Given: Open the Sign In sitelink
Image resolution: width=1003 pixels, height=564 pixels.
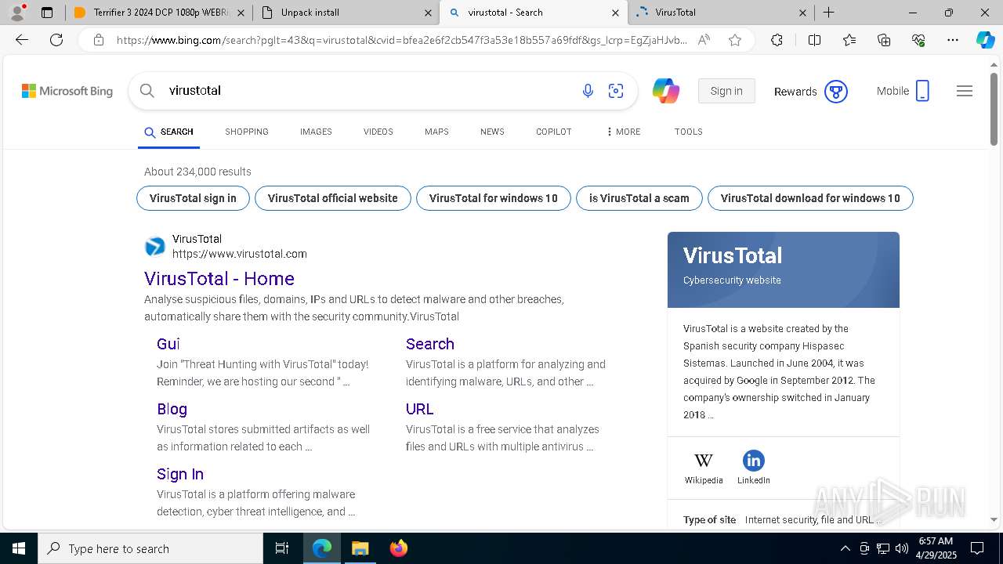Looking at the screenshot, I should tap(180, 474).
